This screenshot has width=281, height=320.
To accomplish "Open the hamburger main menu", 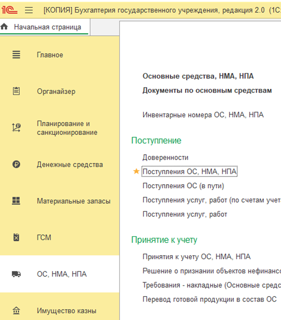I will 29,10.
